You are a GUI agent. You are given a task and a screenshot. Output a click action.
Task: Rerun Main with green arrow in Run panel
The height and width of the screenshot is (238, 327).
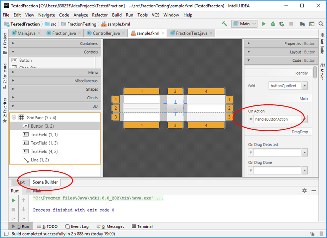(13, 201)
